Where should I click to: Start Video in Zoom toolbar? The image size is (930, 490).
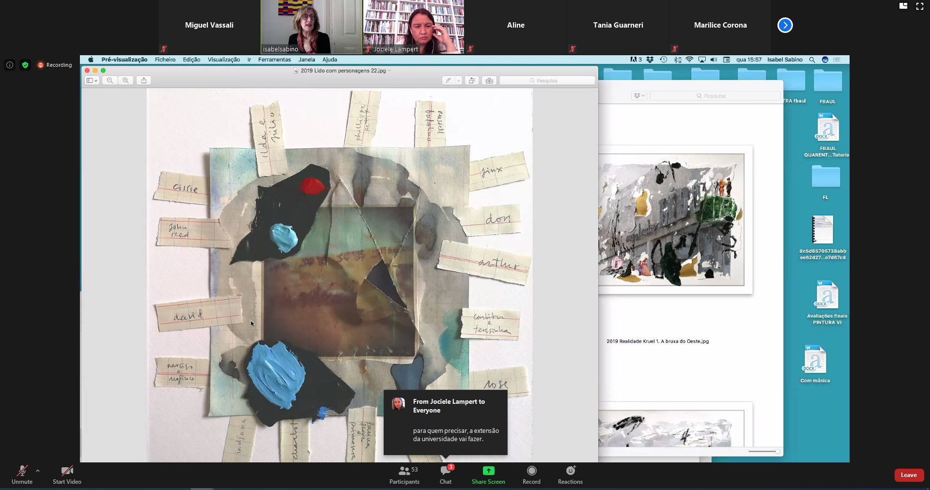pos(67,475)
